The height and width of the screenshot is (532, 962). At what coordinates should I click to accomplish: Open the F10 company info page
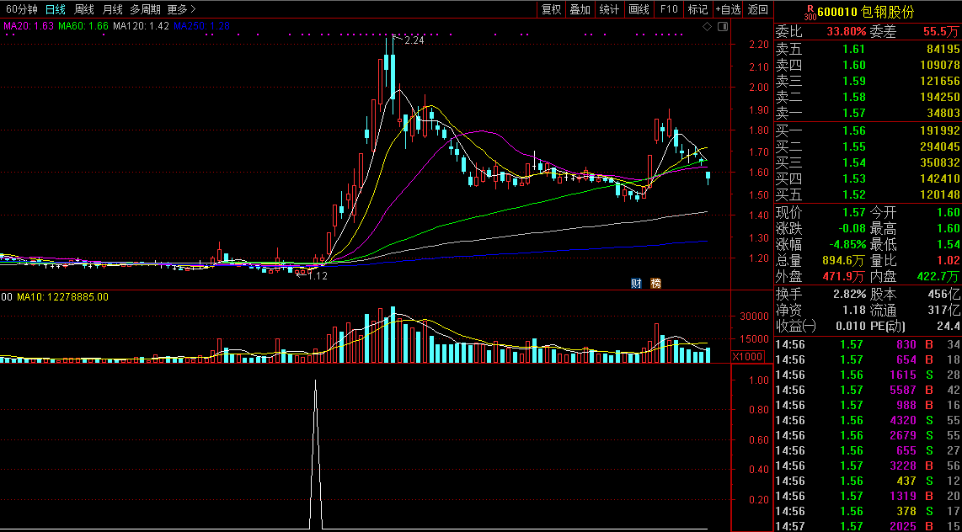669,9
